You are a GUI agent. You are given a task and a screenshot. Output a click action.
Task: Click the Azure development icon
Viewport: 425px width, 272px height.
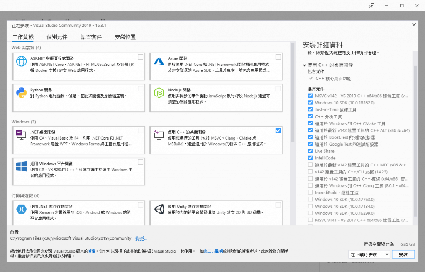pos(159,61)
